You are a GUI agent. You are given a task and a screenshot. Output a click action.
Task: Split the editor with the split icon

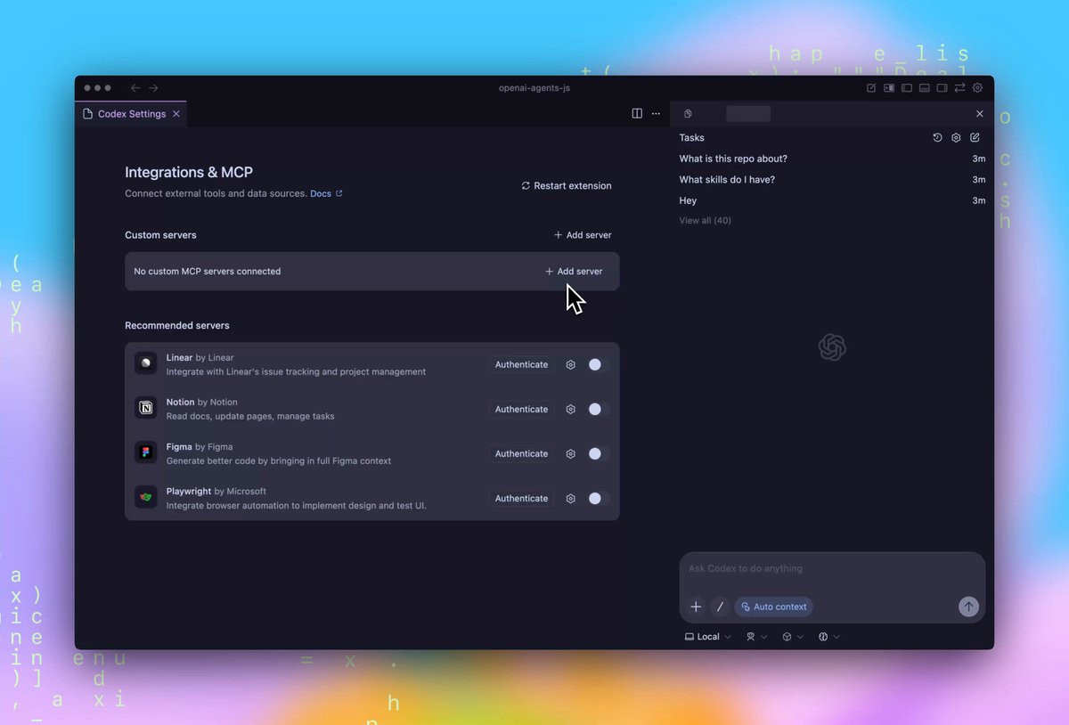coord(637,113)
